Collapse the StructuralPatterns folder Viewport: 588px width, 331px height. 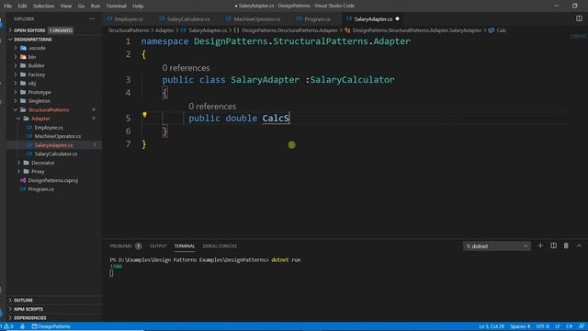[49, 110]
